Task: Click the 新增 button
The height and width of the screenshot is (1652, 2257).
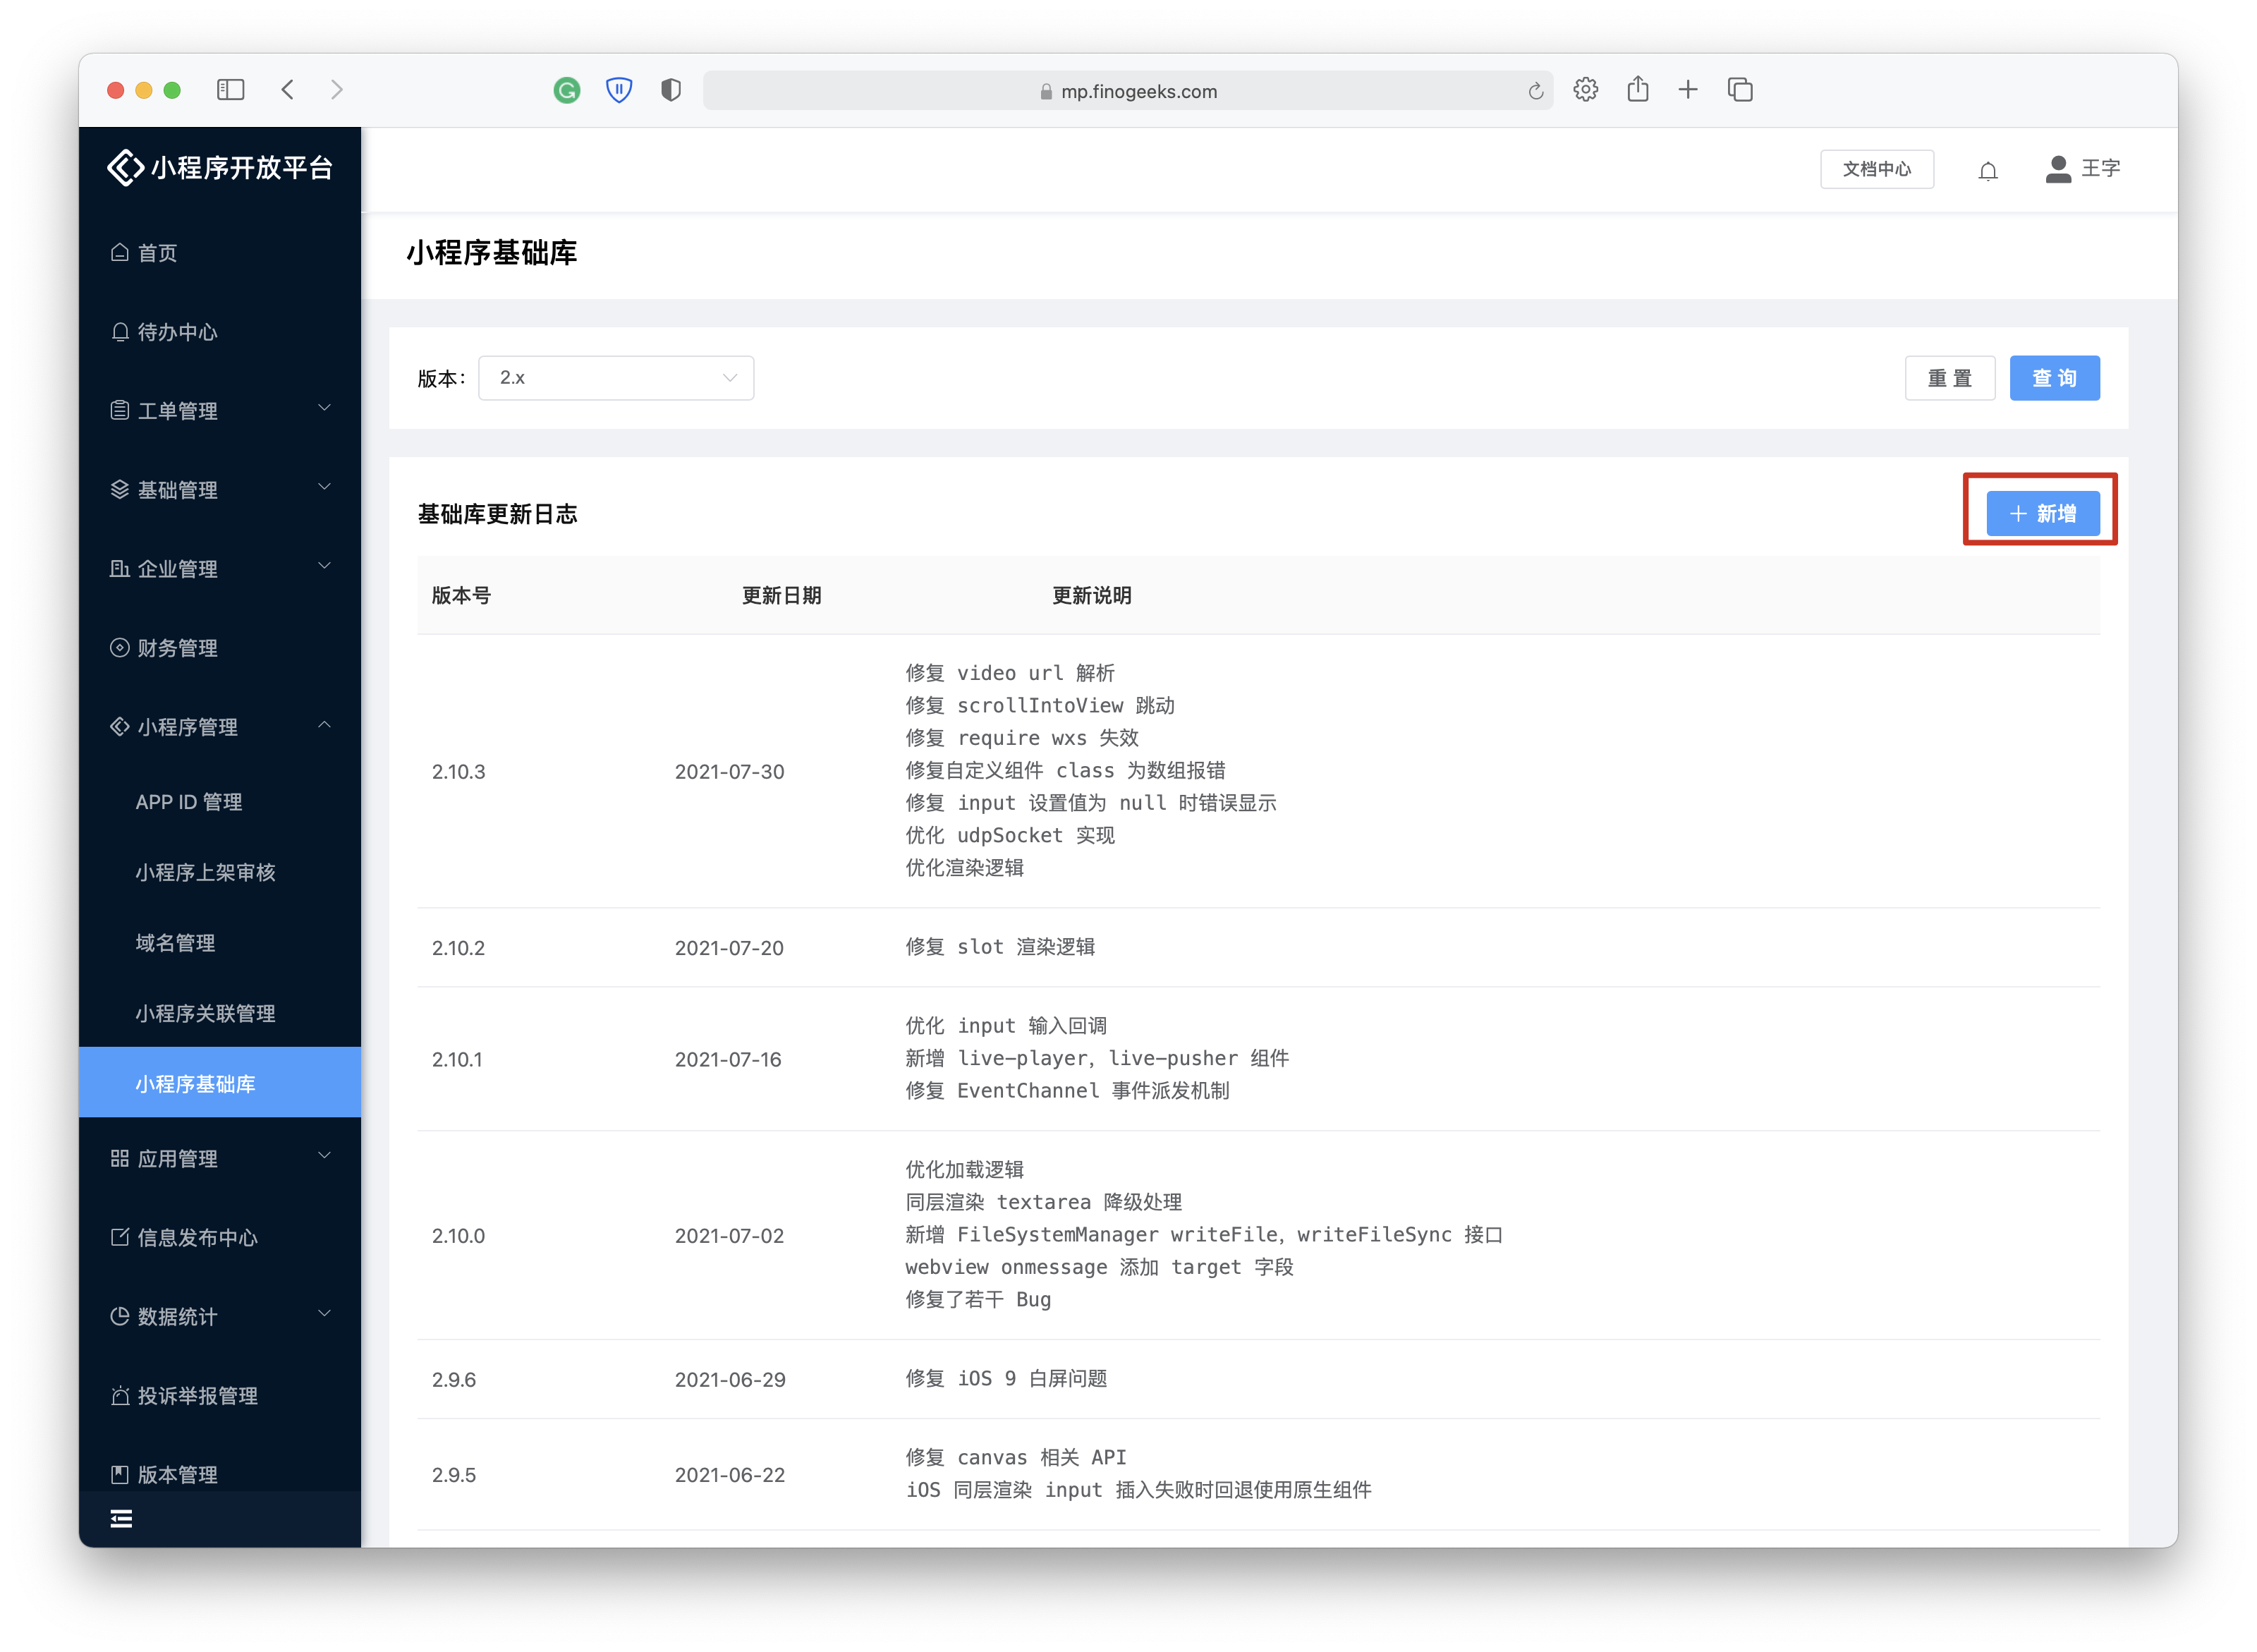Action: [x=2042, y=513]
